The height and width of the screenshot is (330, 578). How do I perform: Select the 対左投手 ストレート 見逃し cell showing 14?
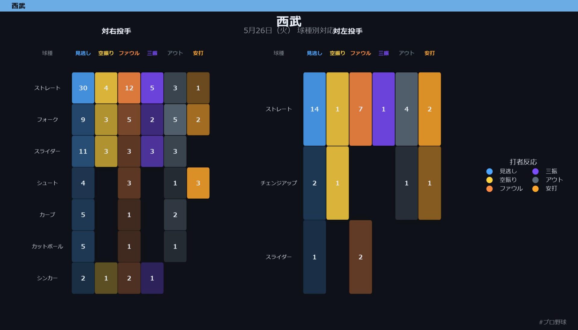click(x=315, y=109)
